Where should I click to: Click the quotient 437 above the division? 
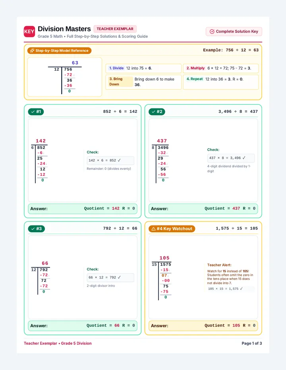[x=162, y=141]
